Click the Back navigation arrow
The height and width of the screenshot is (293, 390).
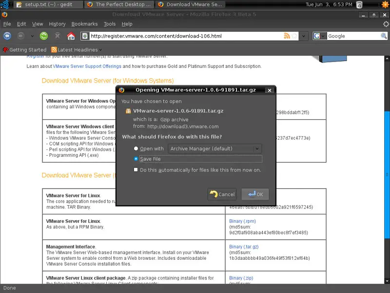coord(7,36)
